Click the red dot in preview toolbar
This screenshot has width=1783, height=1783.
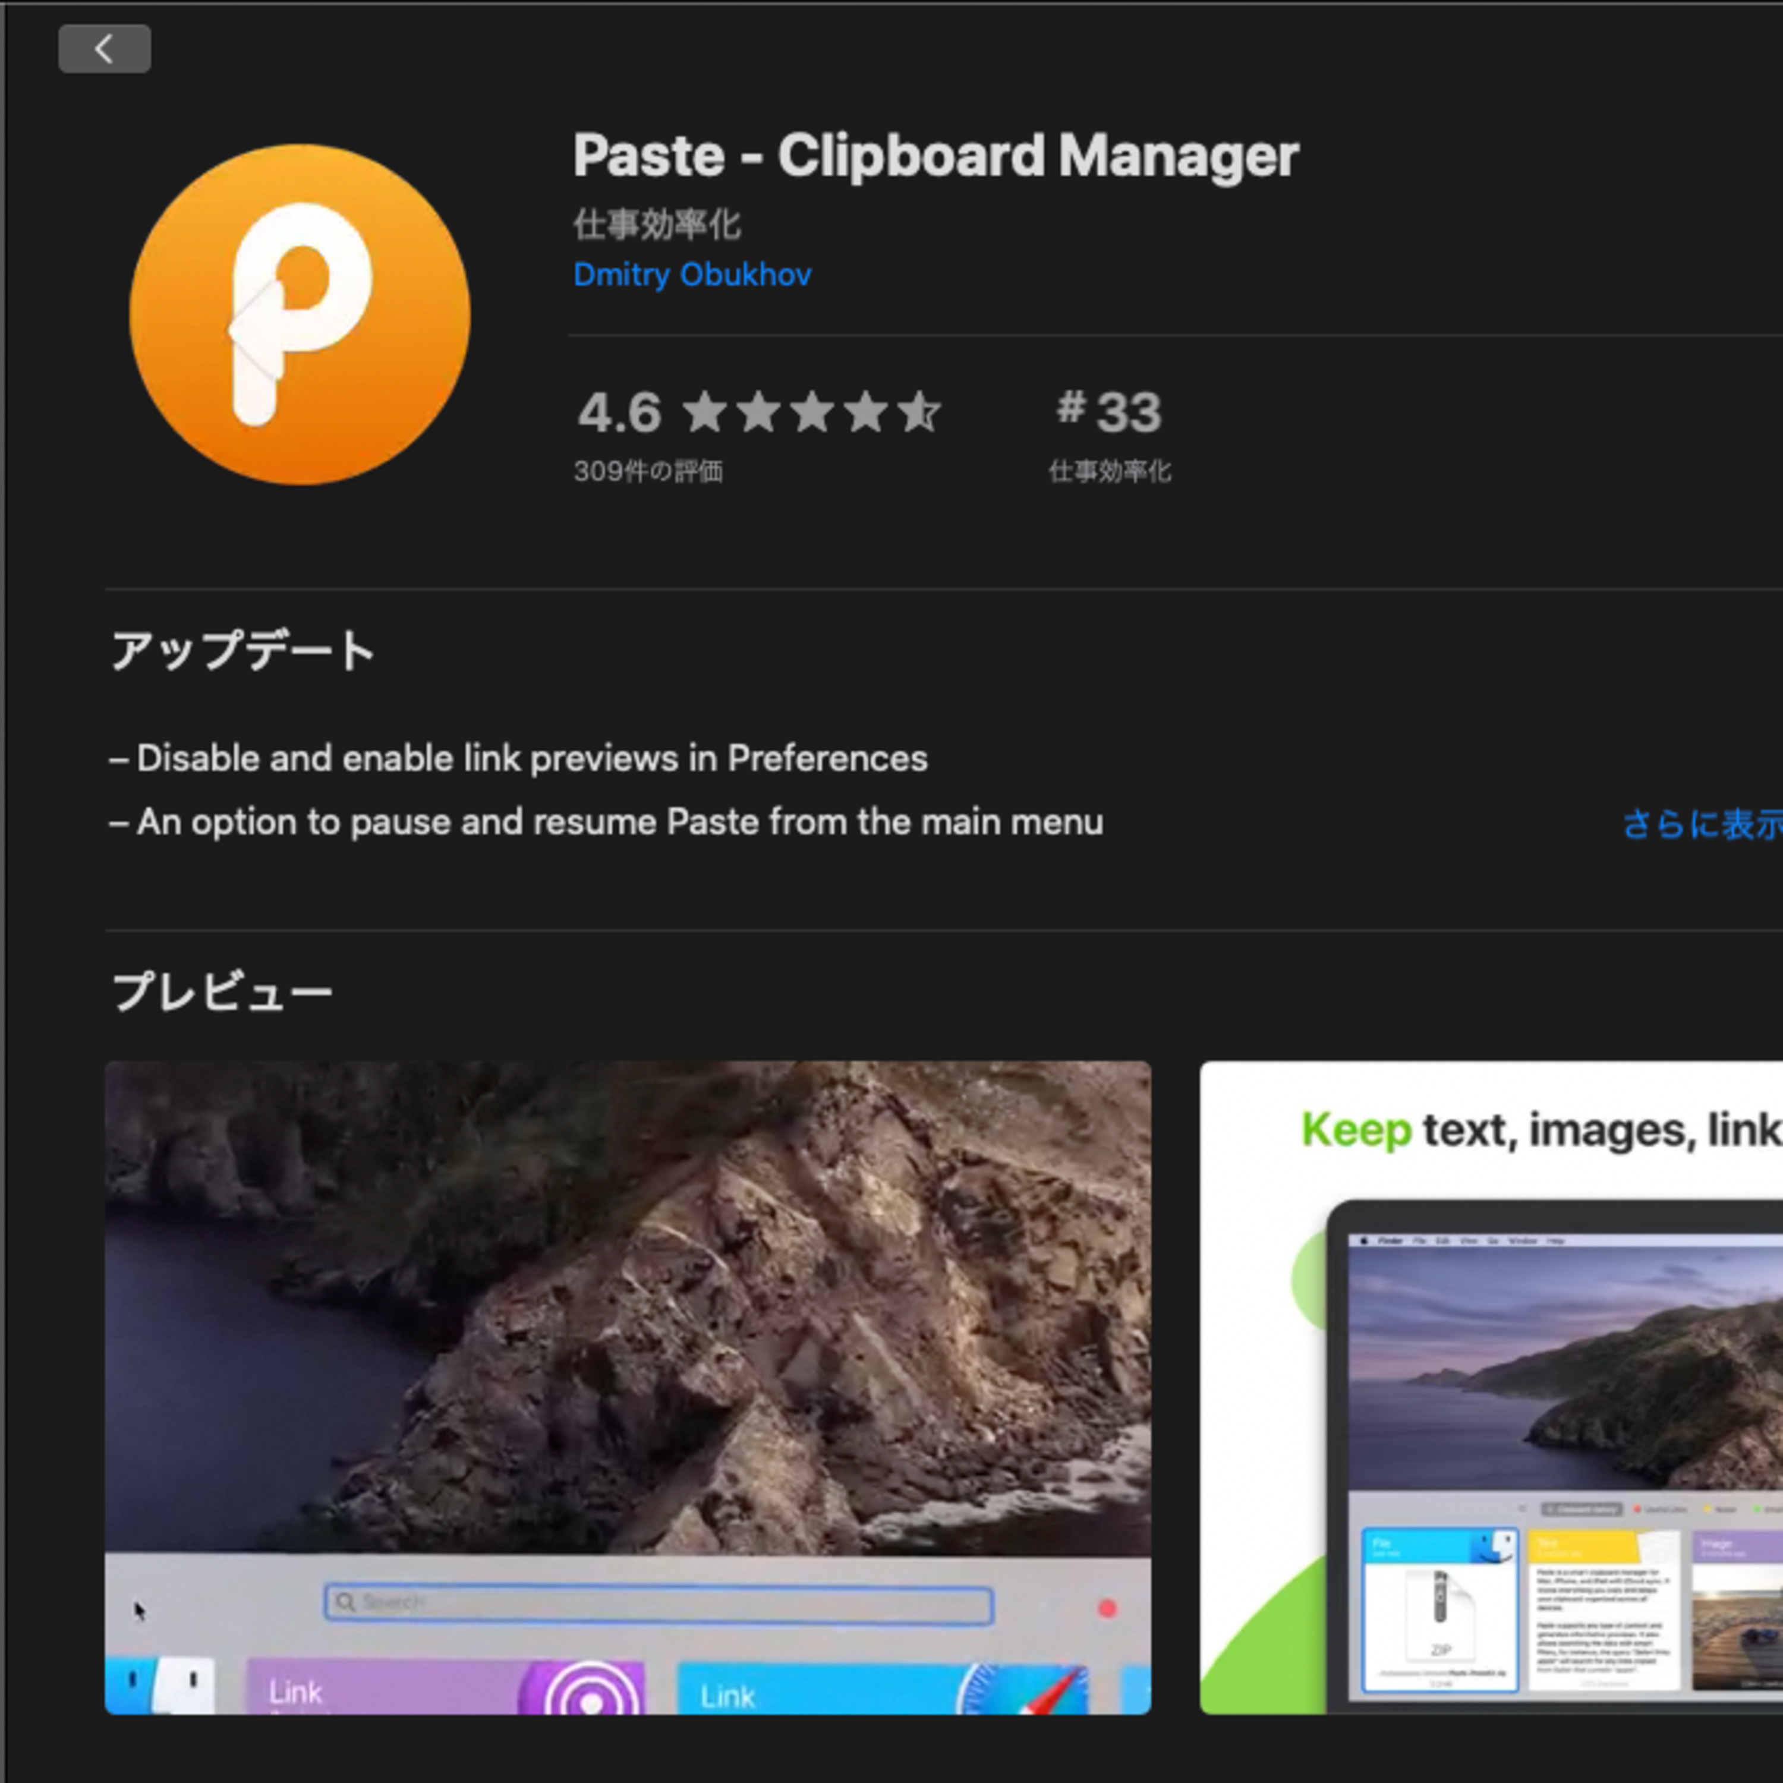click(x=1107, y=1609)
